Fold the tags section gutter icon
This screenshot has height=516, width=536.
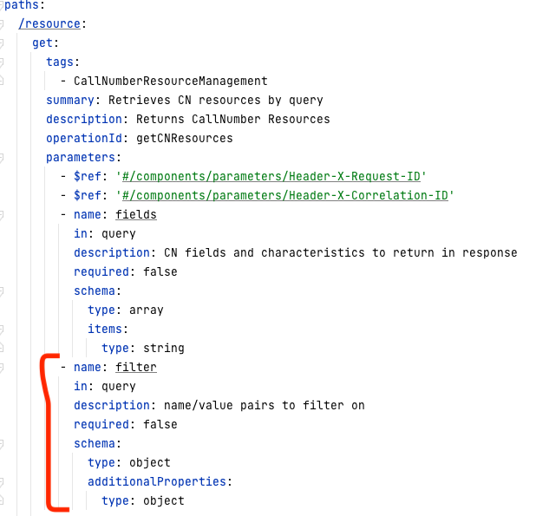point(2,62)
